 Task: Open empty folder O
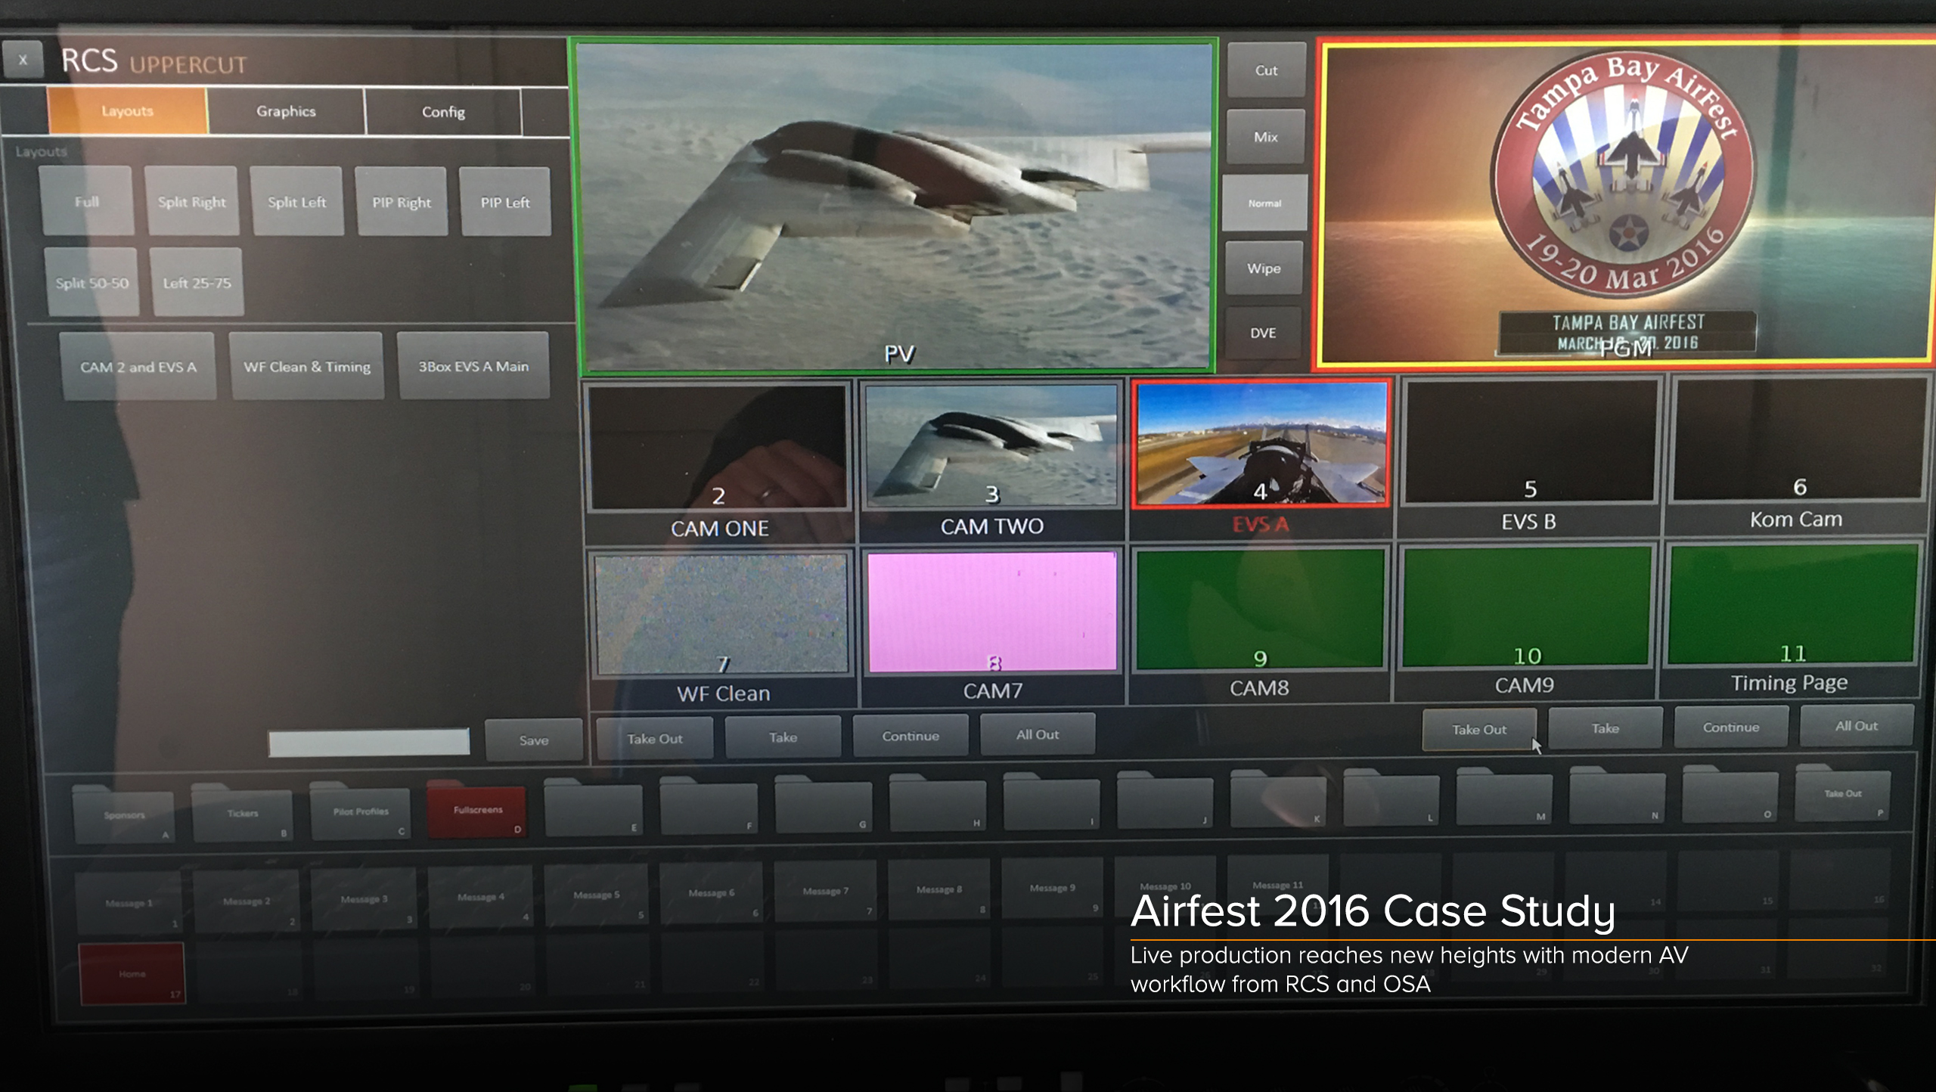point(1730,793)
